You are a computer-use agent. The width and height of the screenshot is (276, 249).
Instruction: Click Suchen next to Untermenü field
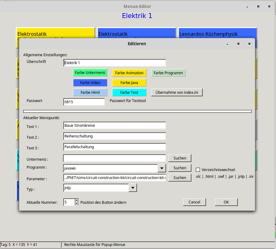click(x=180, y=158)
